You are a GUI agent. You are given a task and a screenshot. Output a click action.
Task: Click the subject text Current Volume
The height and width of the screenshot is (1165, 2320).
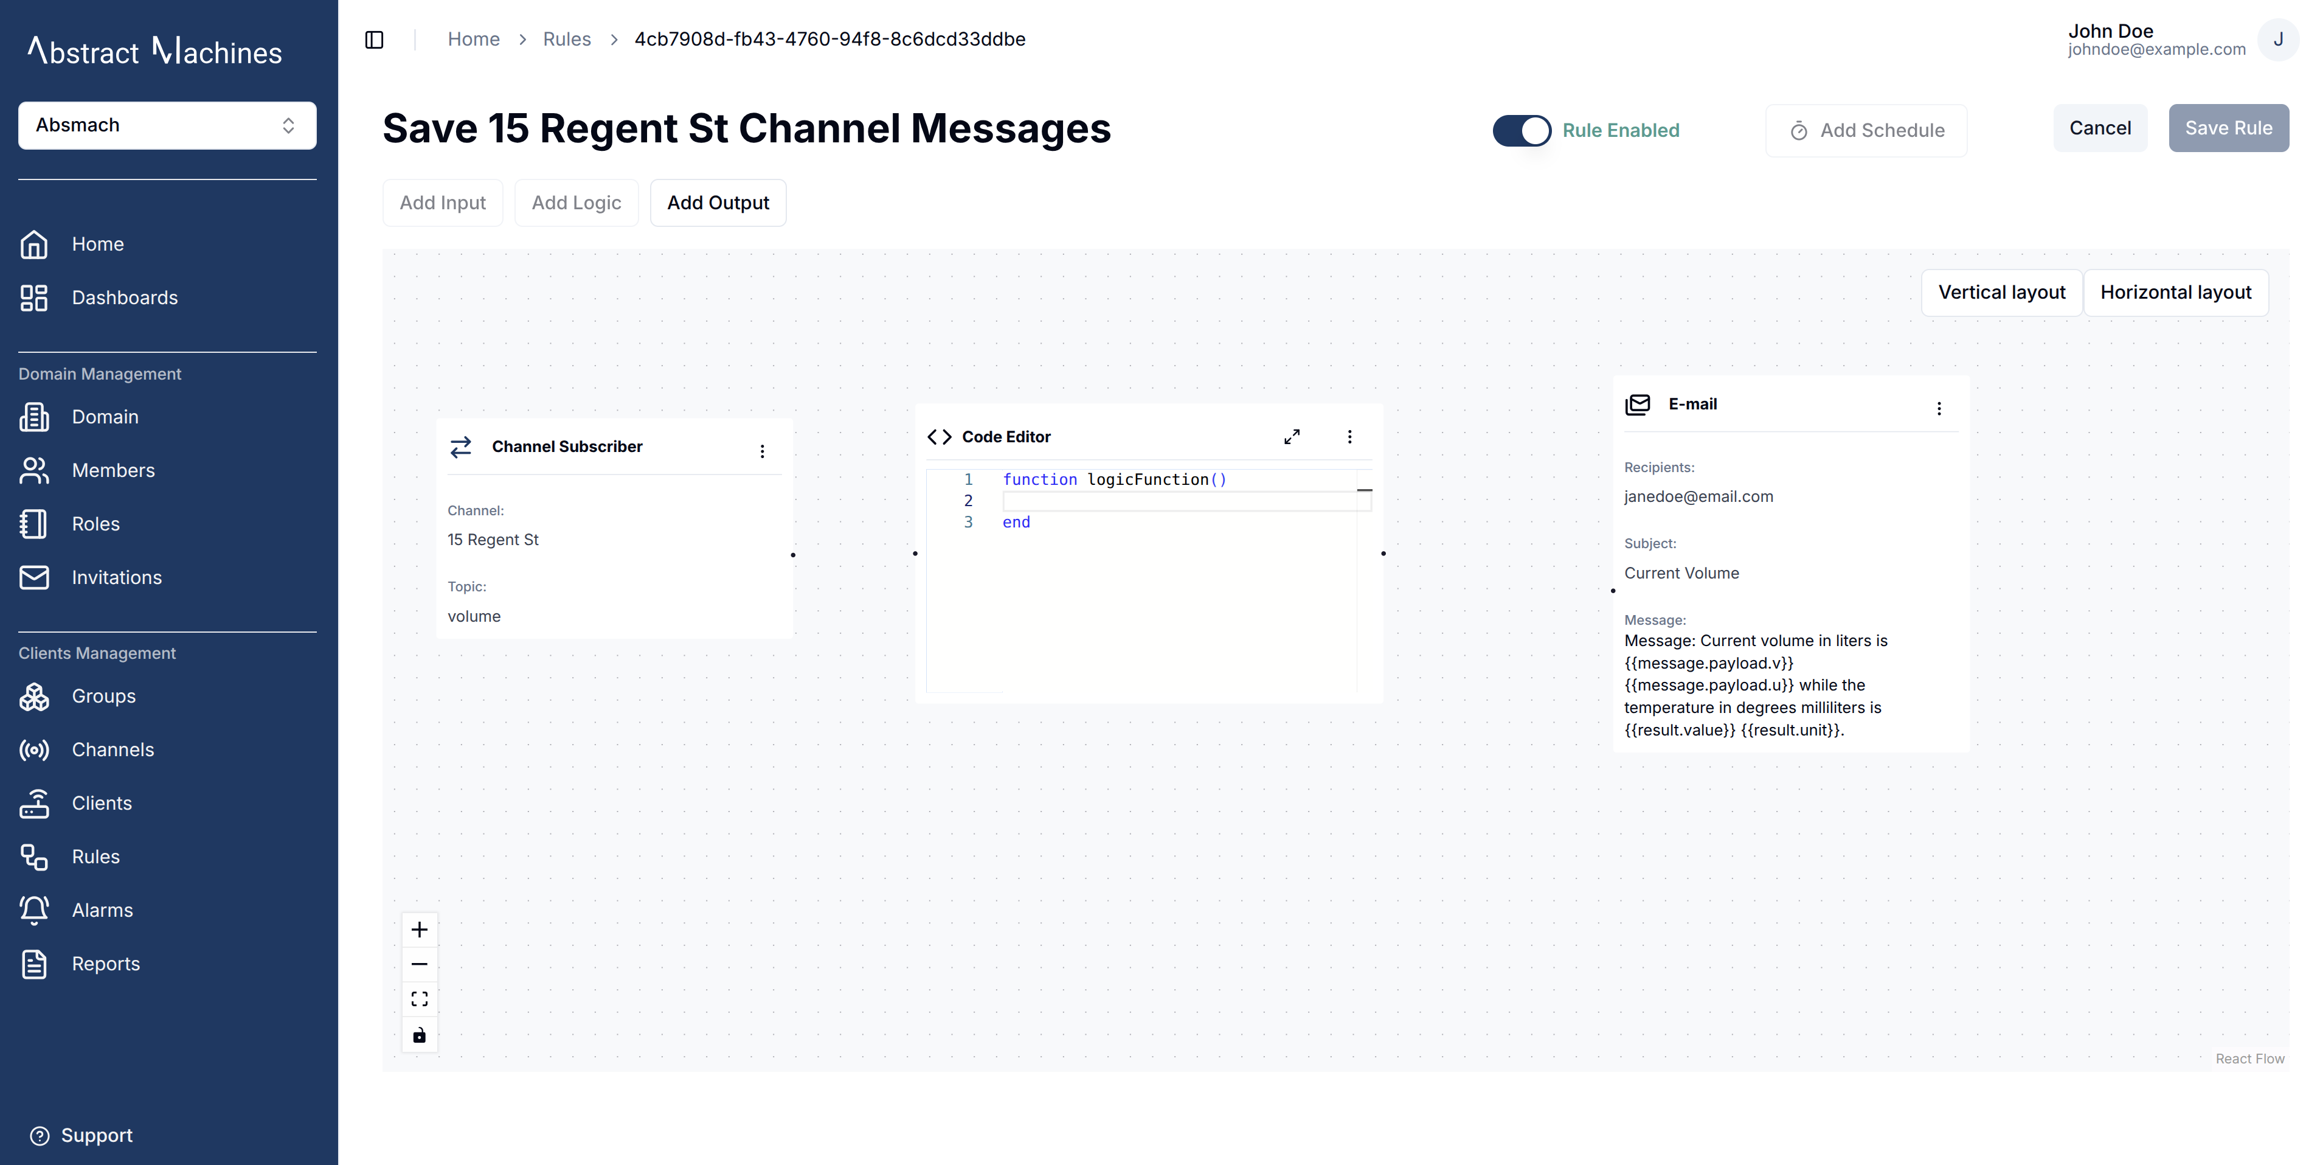1681,573
